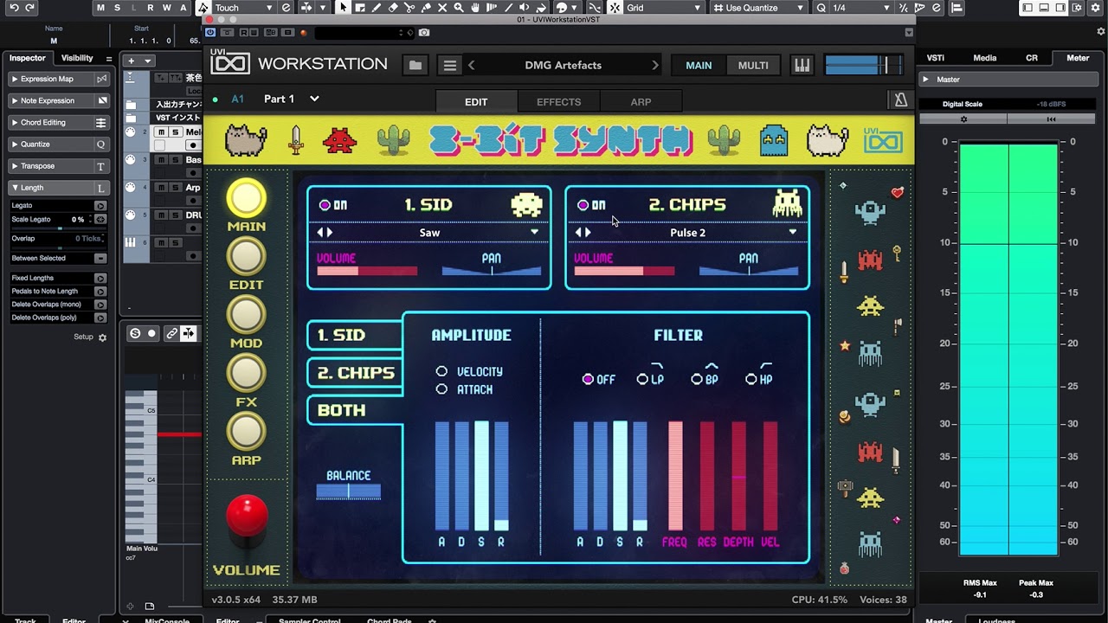Enable Amplitude Velocity option

[x=441, y=371]
